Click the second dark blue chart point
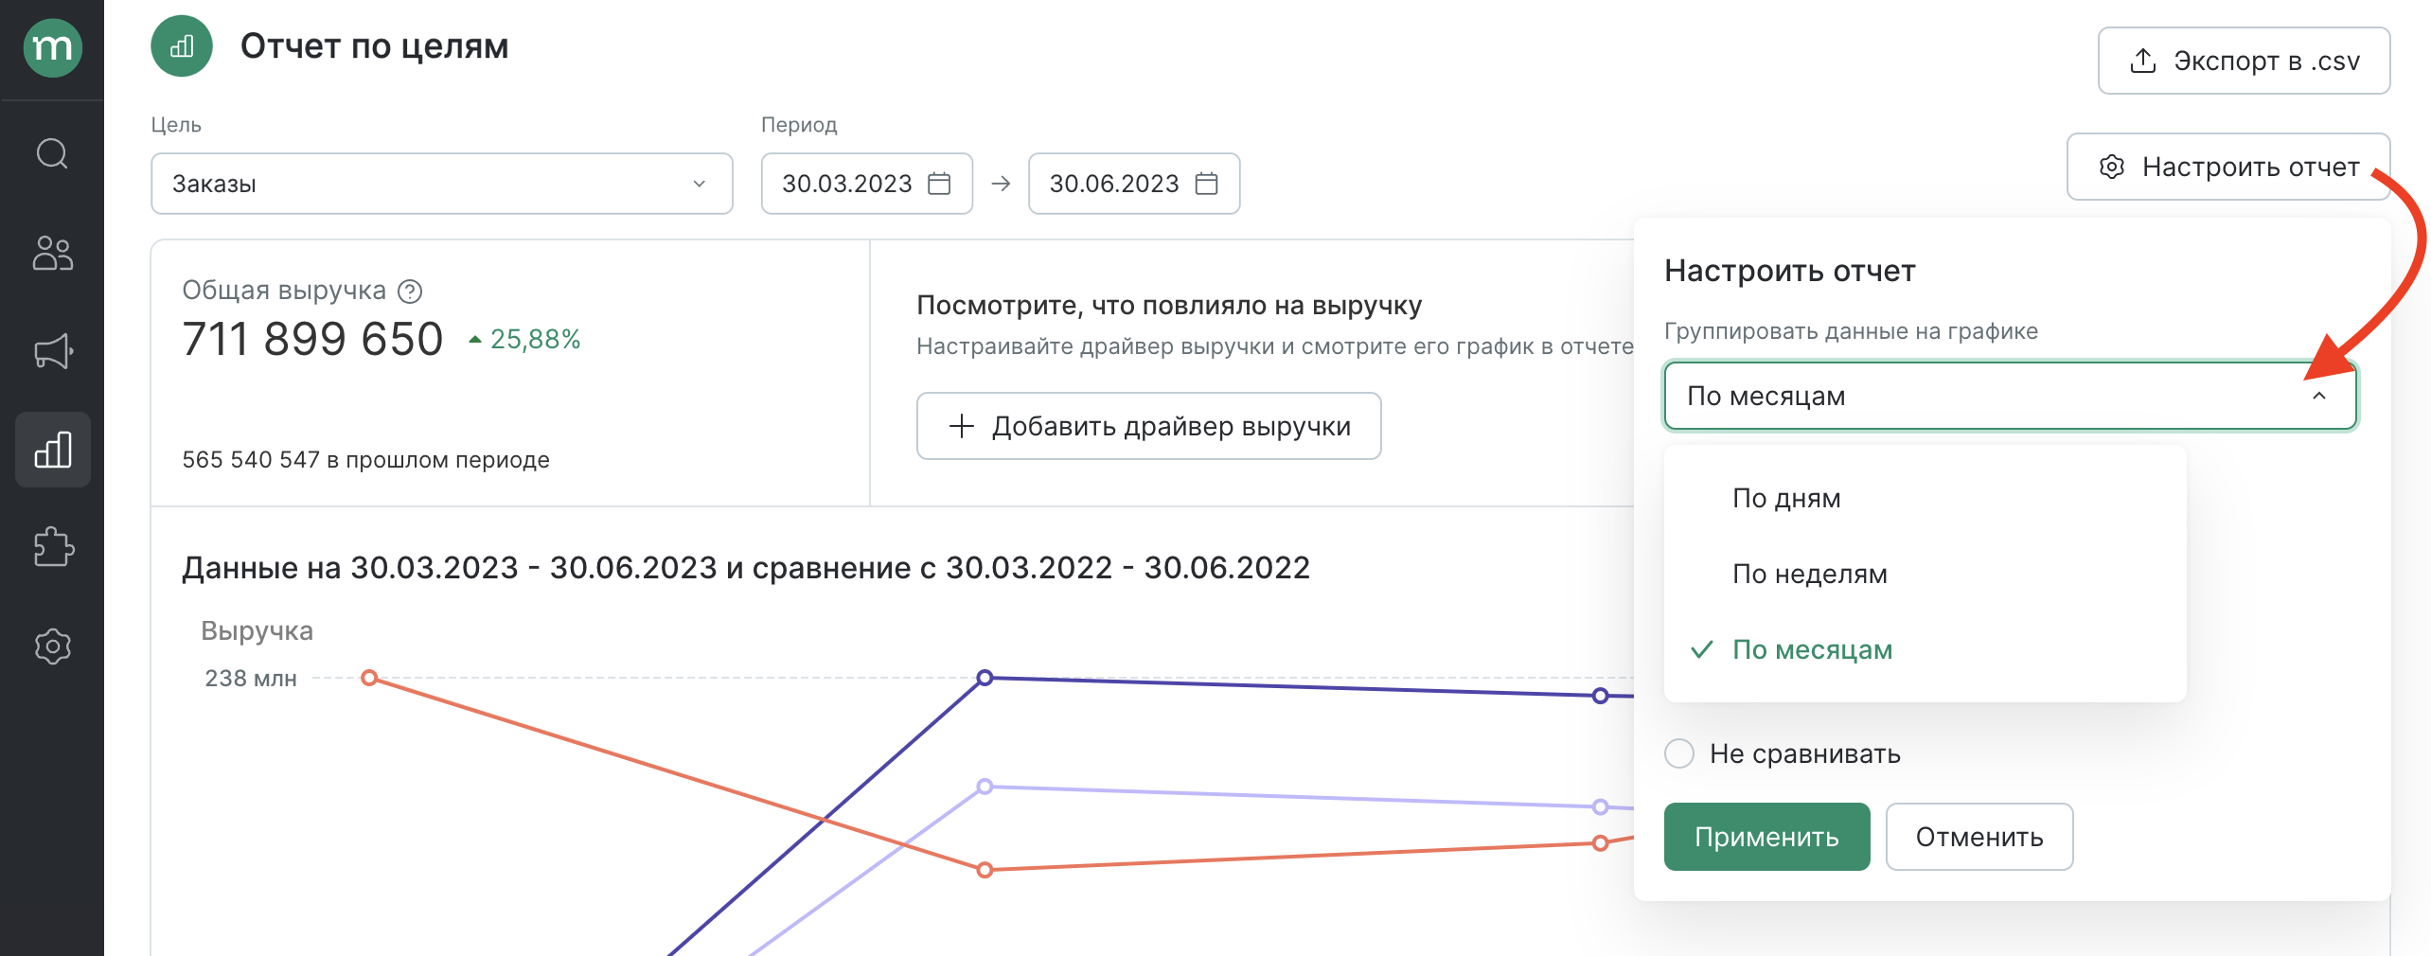Screen dimensions: 2431x956 [x=1600, y=696]
